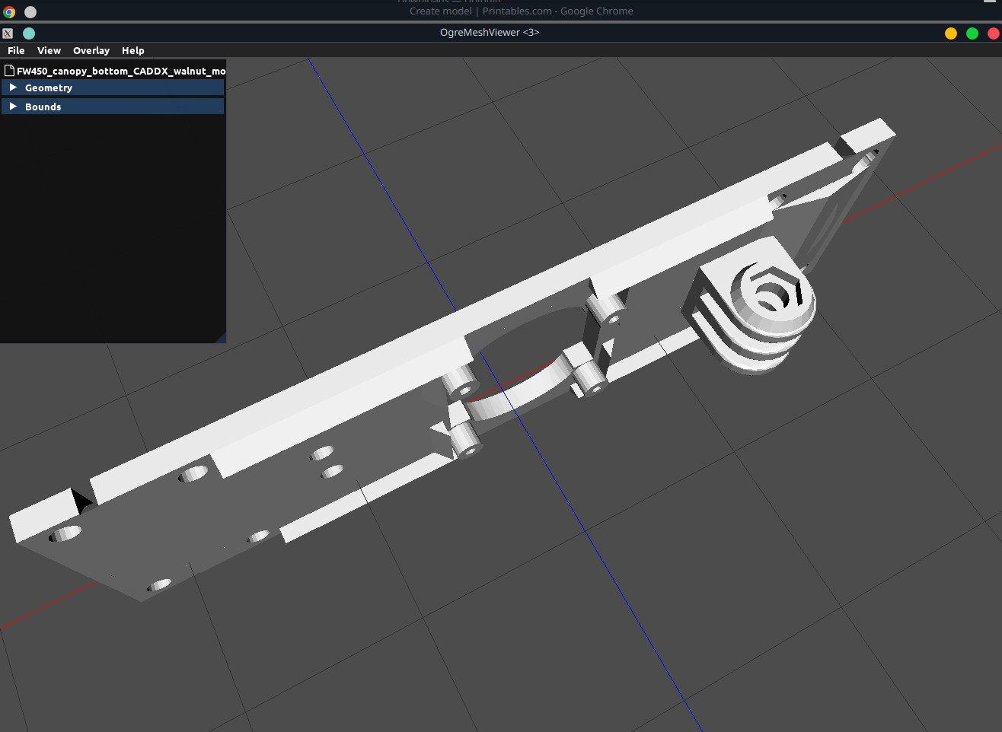Click the FW450_canopy_bottom_CADDX_walnut file name

click(x=121, y=71)
